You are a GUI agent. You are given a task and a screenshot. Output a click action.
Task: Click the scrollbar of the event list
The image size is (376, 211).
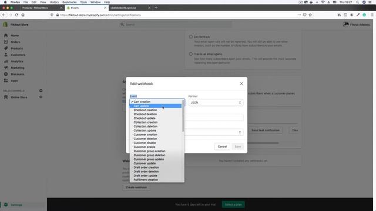(x=183, y=116)
